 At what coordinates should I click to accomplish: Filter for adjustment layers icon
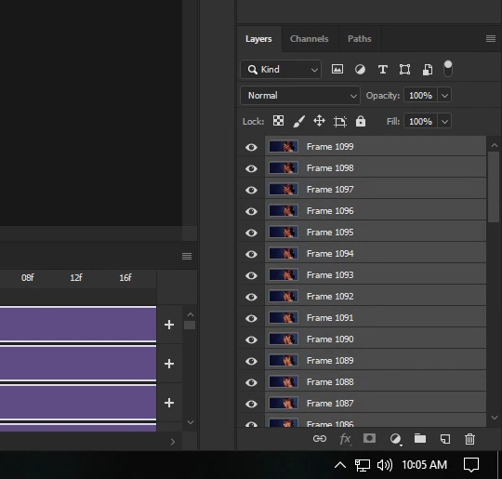click(x=360, y=69)
